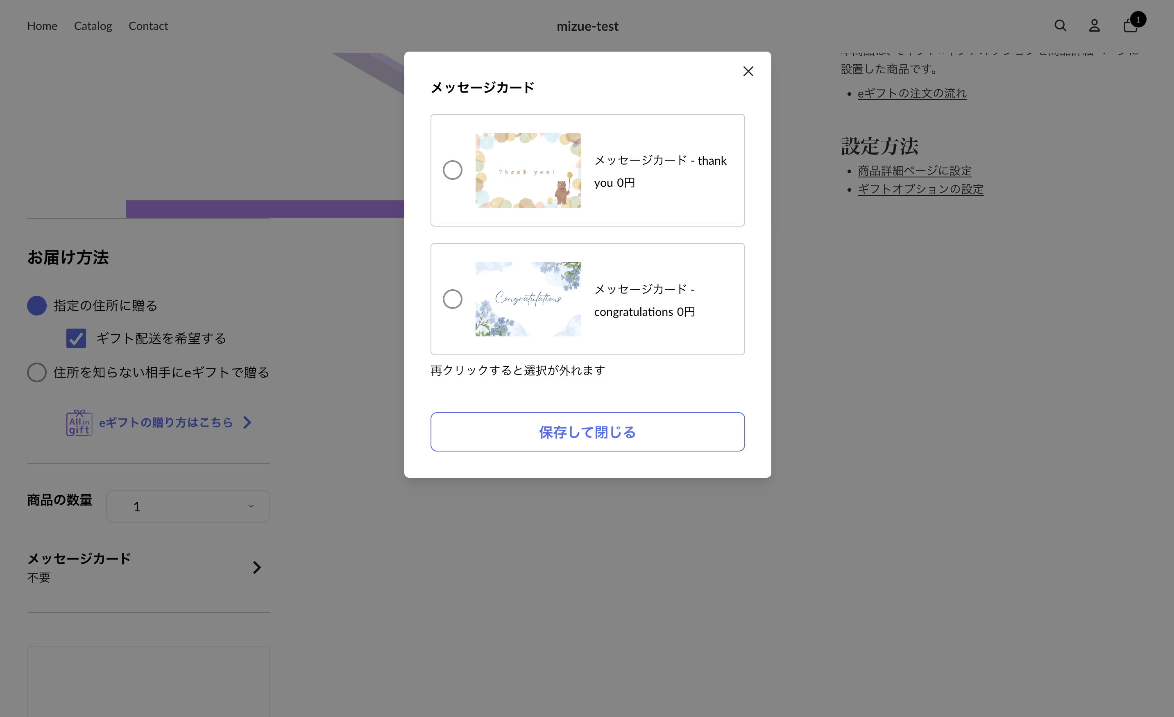Open the account profile icon
1174x717 pixels.
[1095, 26]
